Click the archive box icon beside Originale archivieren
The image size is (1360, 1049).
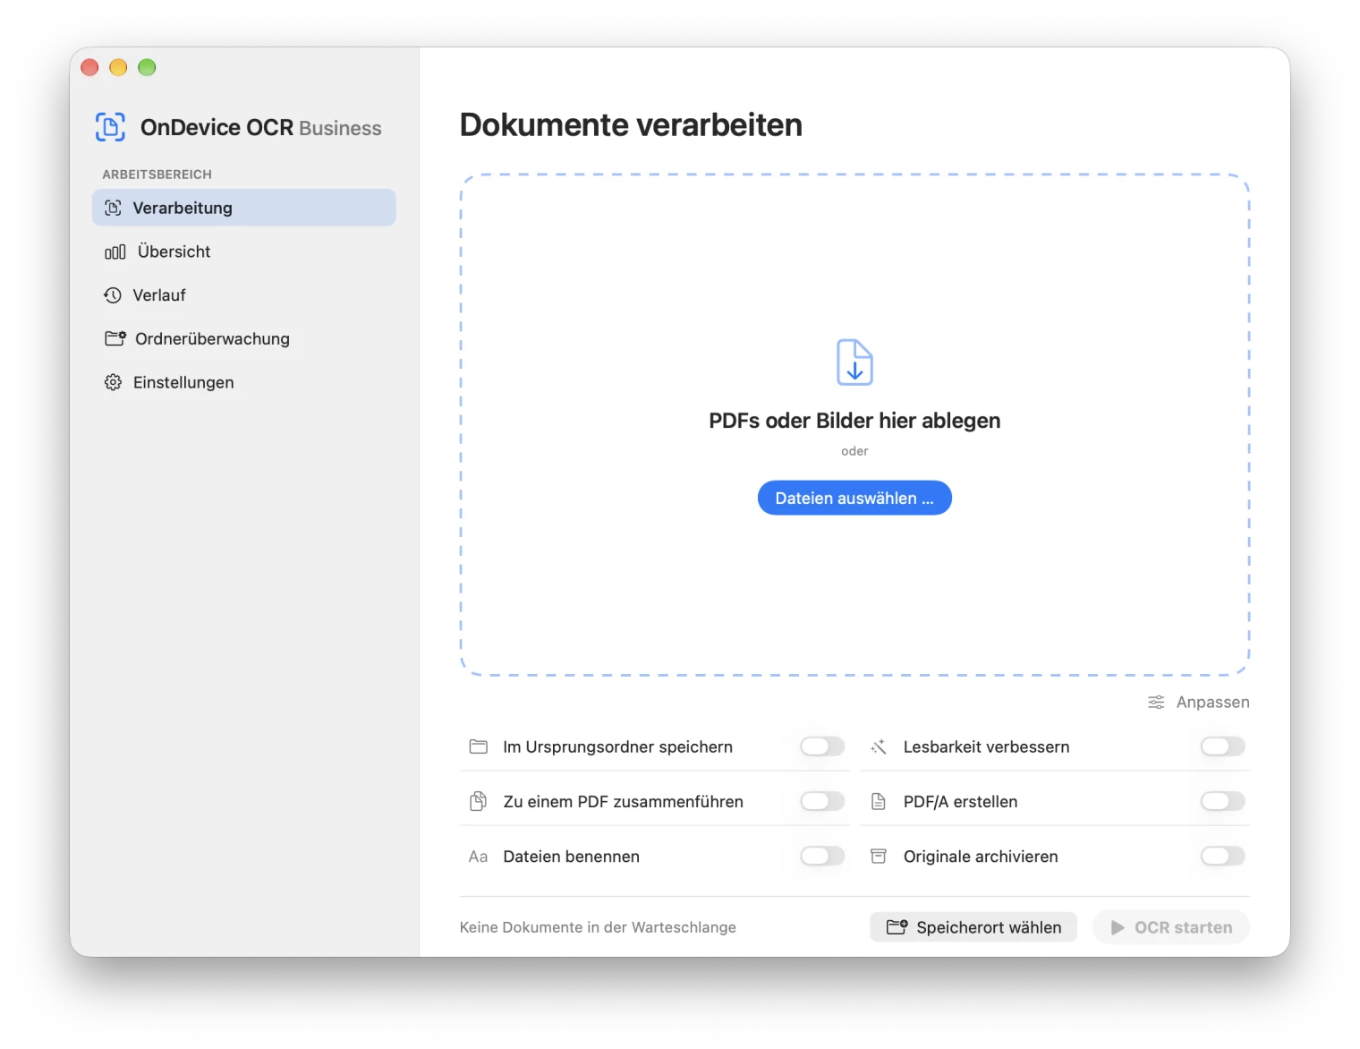[x=879, y=857]
